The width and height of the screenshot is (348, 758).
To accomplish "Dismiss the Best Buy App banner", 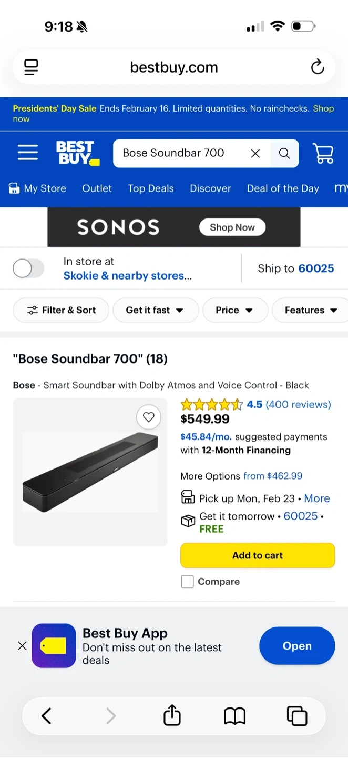I will pos(22,646).
